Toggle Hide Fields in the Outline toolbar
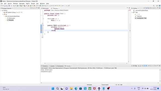This screenshot has width=161, height=91. click(148, 8)
